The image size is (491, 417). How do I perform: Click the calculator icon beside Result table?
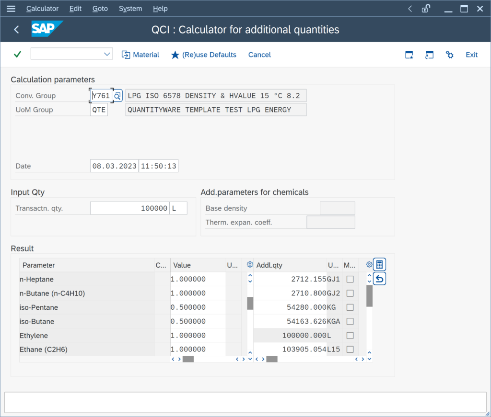[x=380, y=265]
